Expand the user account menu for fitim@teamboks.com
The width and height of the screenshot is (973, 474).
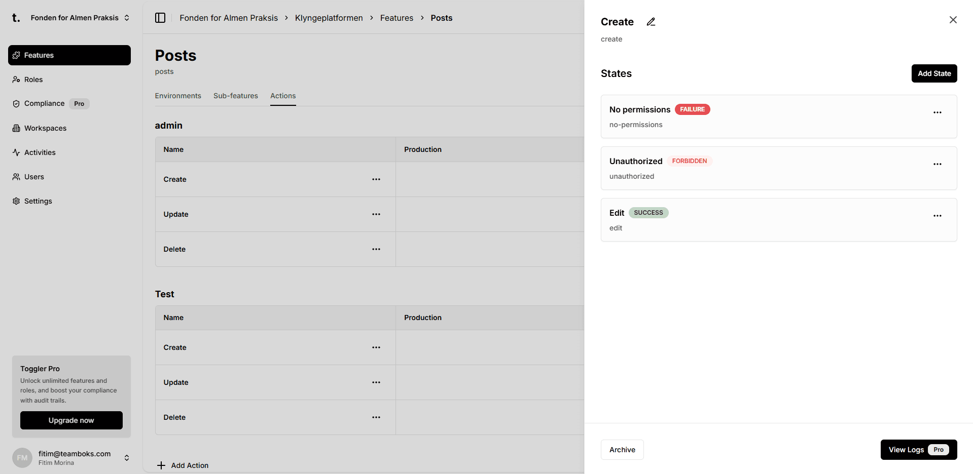[127, 458]
